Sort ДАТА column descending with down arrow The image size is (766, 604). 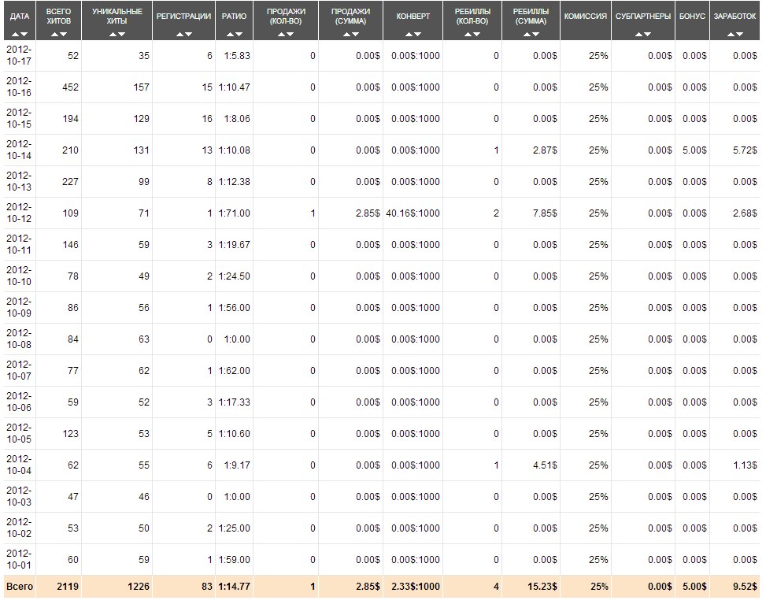25,35
